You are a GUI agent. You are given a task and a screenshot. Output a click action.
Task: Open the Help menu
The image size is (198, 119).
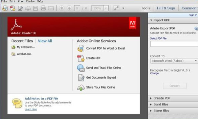coord(40,1)
